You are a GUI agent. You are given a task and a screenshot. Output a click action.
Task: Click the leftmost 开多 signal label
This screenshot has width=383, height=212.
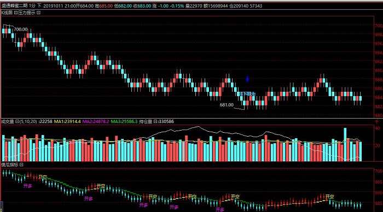tap(27, 186)
